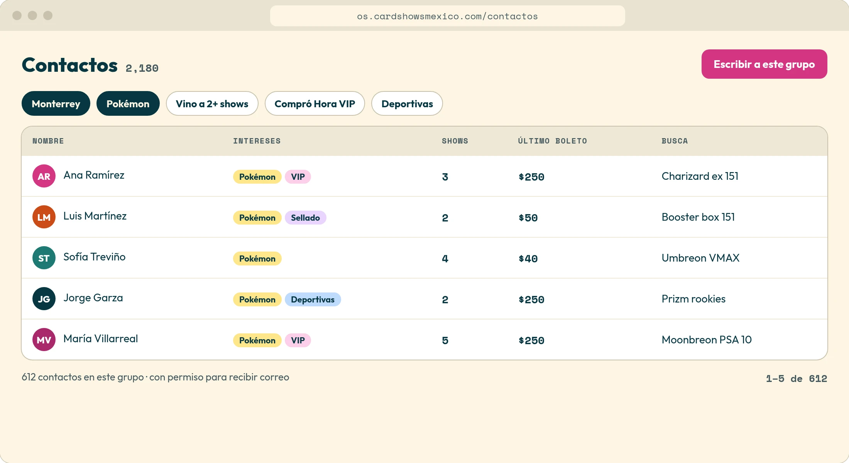Image resolution: width=849 pixels, height=463 pixels.
Task: Click the VIP tag in Ana Ramírez's row
Action: [x=298, y=177]
